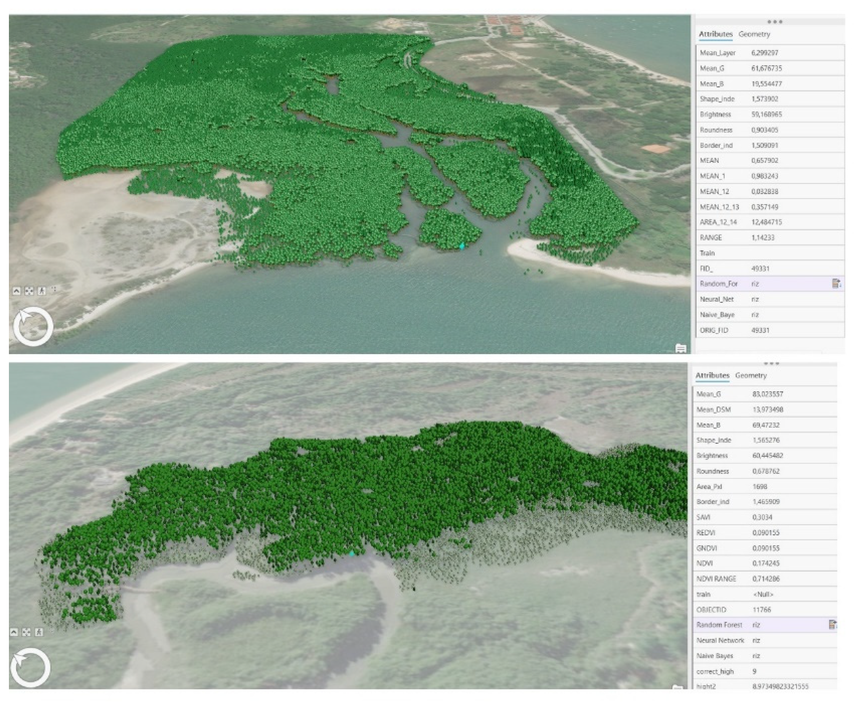This screenshot has height=702, width=855.
Task: Click full-control navigator icon in upper scene
Action: pyautogui.click(x=29, y=291)
